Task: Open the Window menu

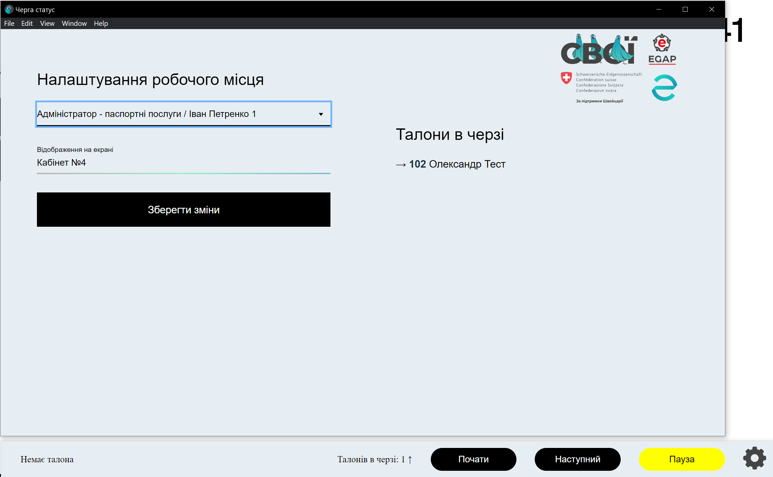Action: coord(74,24)
